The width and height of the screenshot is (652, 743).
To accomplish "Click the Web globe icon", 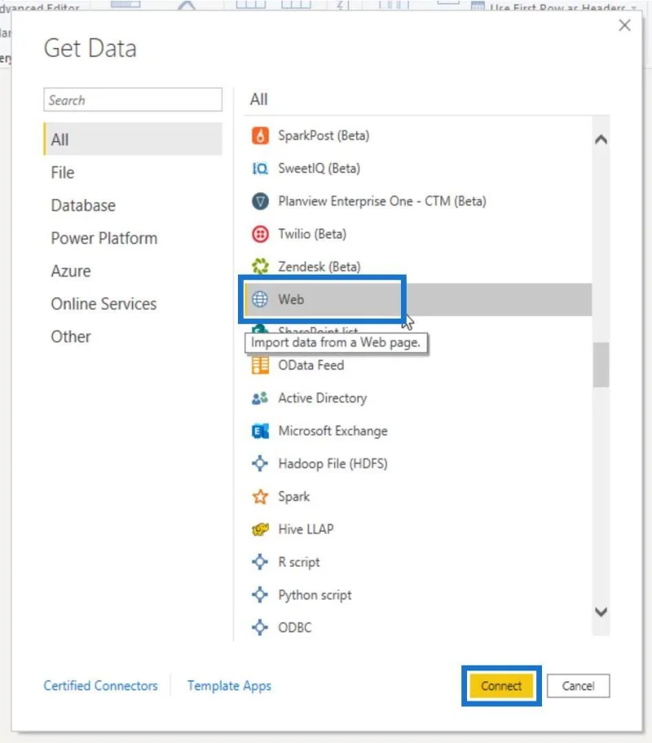I will coord(260,299).
